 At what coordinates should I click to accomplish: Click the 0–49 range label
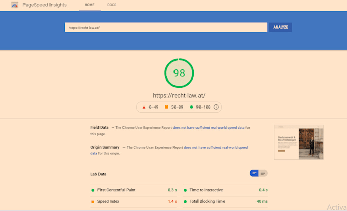(x=154, y=107)
